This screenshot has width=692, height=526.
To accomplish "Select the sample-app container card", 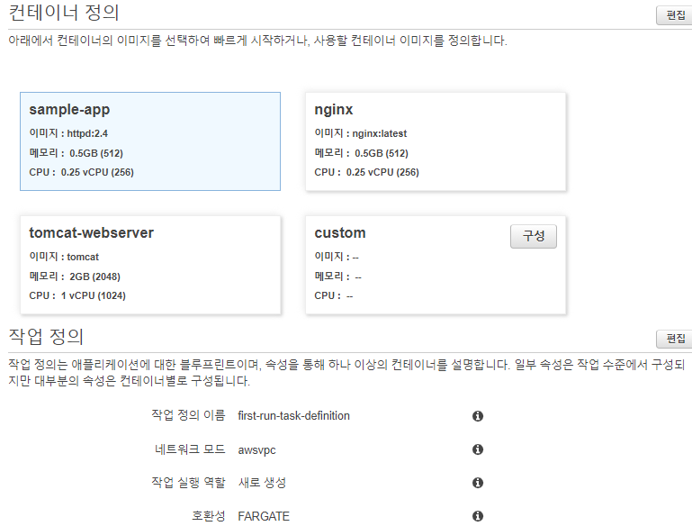I will click(x=150, y=141).
